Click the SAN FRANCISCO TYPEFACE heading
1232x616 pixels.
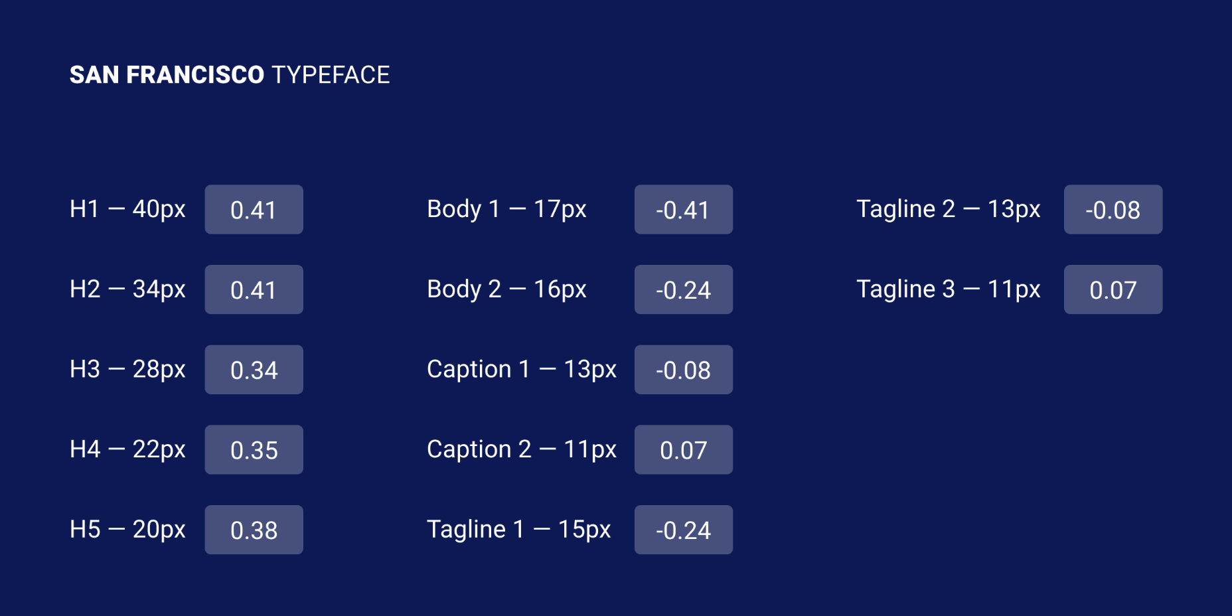230,75
